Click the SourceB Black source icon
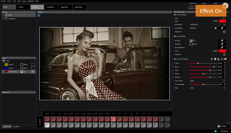Viewport: 231px width, 133px height. coord(191,44)
